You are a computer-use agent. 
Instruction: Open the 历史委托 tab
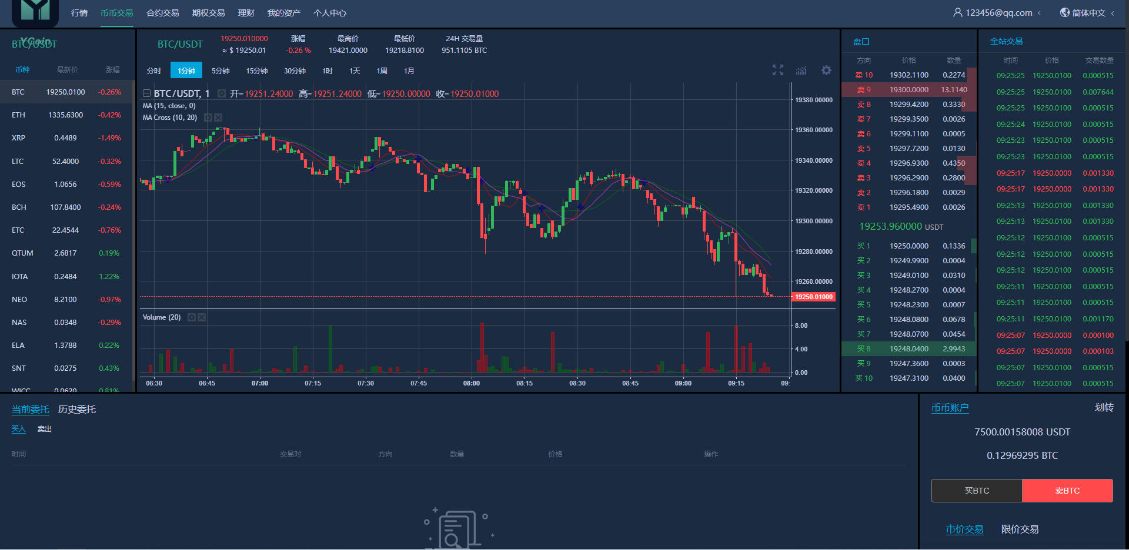pos(76,409)
